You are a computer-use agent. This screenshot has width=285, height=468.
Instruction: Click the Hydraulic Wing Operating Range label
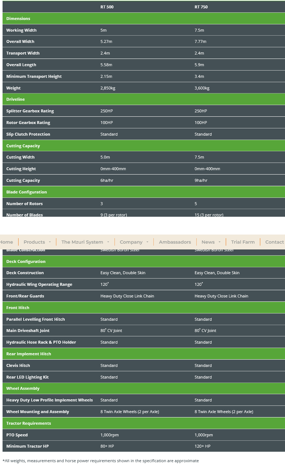[x=39, y=284]
